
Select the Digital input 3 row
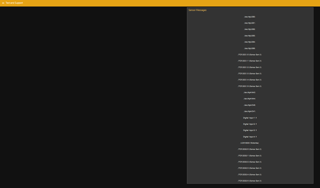(250, 131)
